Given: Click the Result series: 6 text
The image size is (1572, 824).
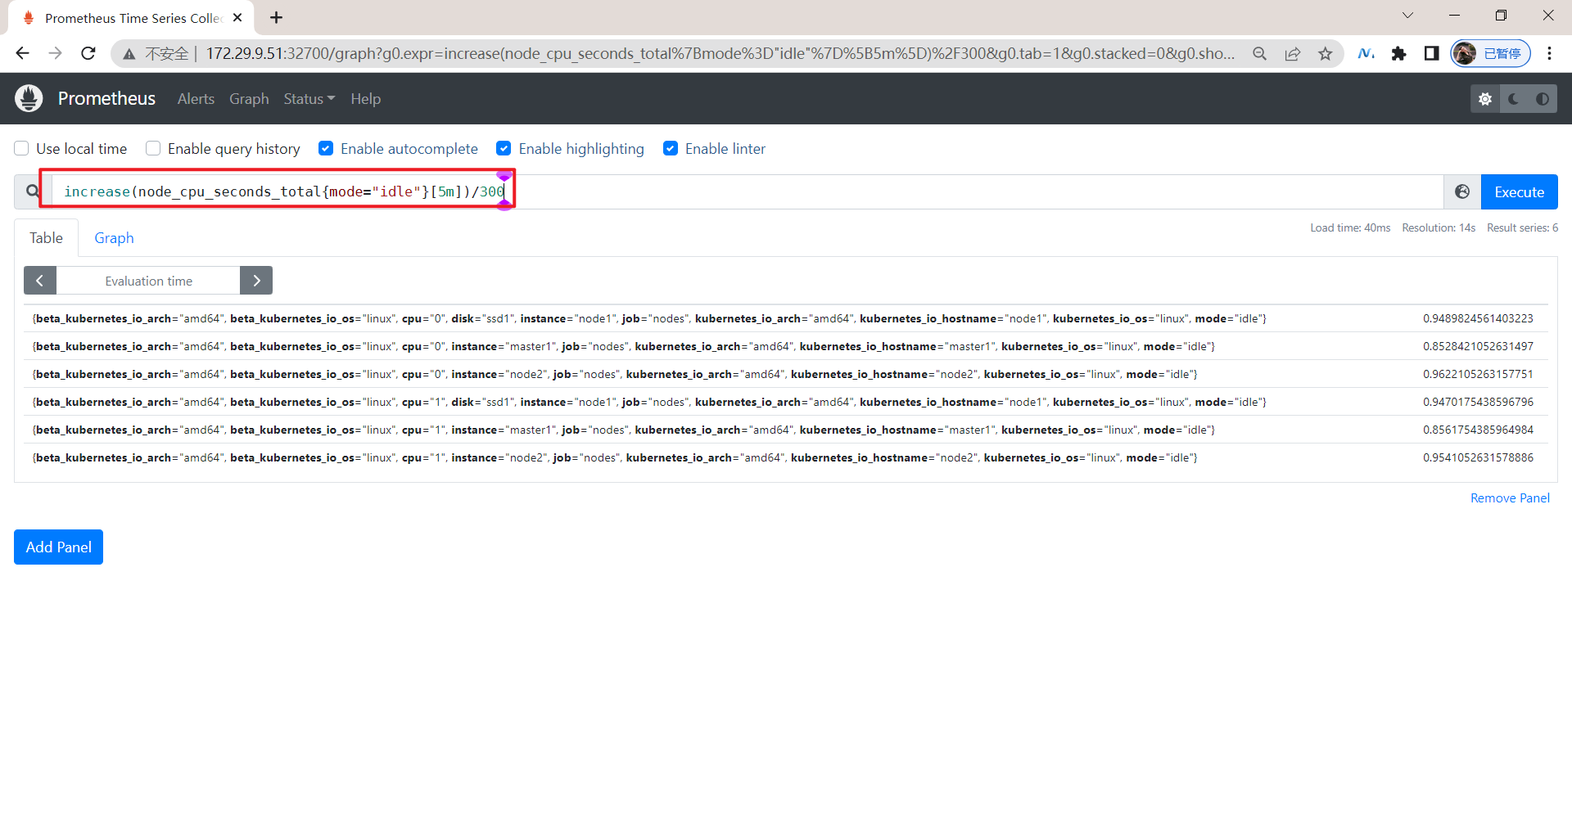Looking at the screenshot, I should click(x=1522, y=227).
